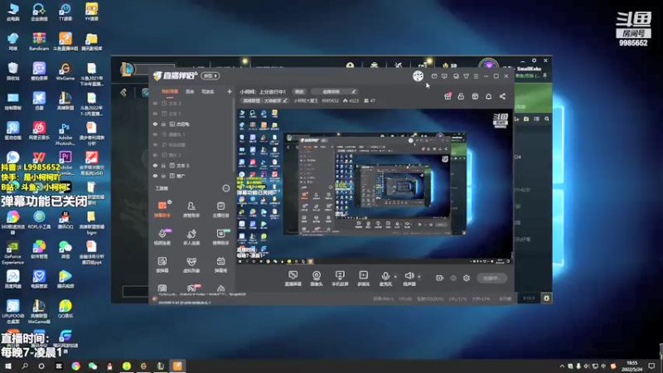The width and height of the screenshot is (663, 373).
Task: Open the 视频连麦 tool
Action: [x=162, y=237]
